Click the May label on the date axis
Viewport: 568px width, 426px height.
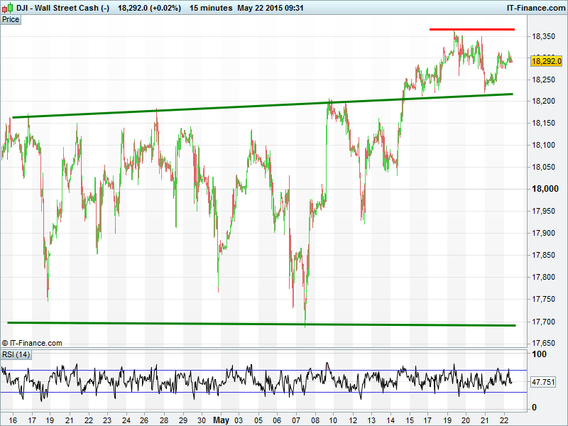click(223, 420)
